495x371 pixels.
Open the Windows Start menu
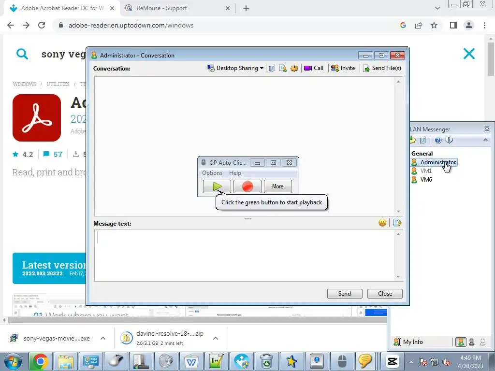pyautogui.click(x=13, y=362)
